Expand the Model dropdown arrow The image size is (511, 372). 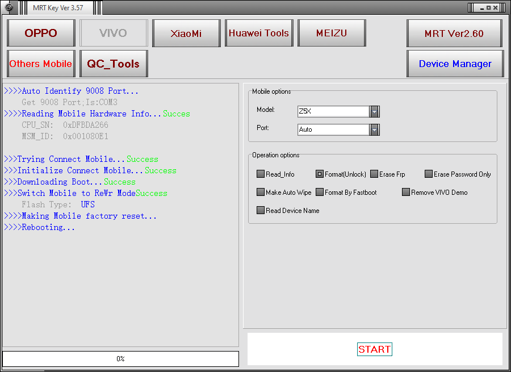pos(375,111)
